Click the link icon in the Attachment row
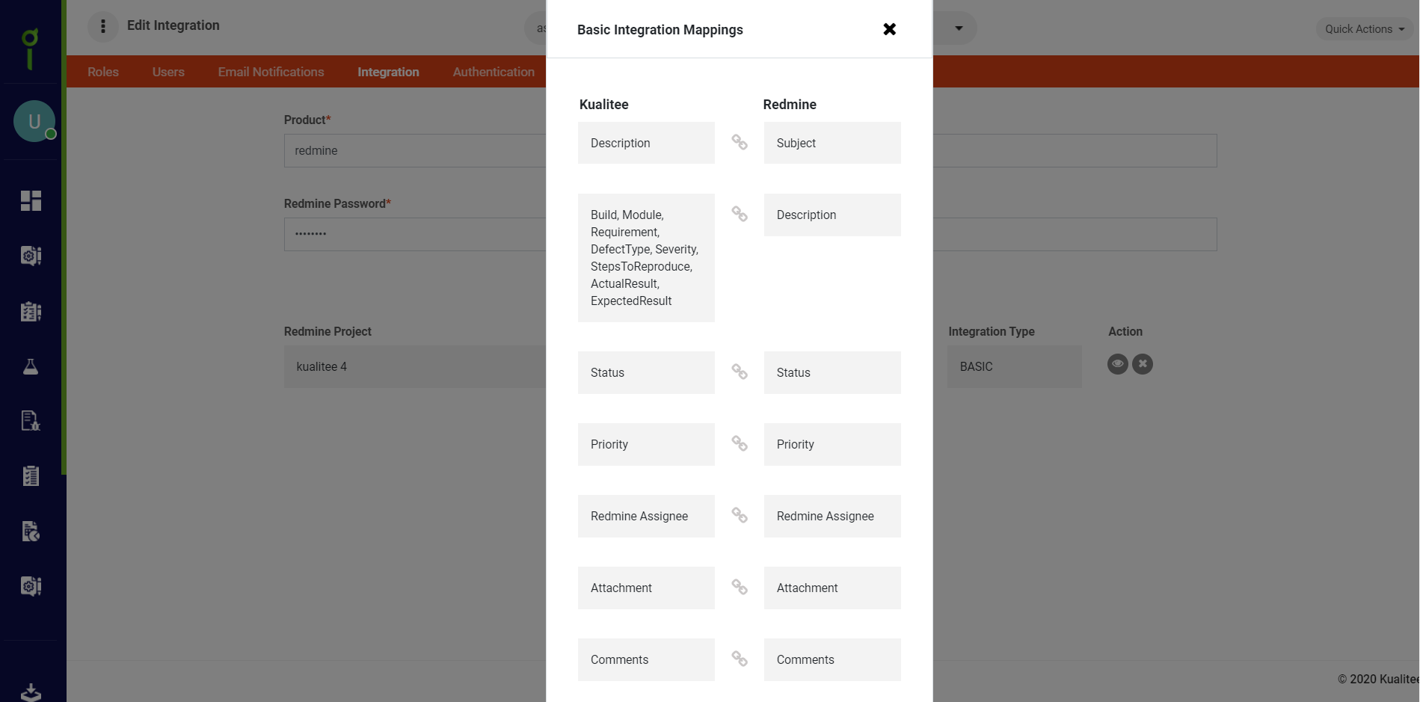Image resolution: width=1420 pixels, height=702 pixels. pos(740,587)
